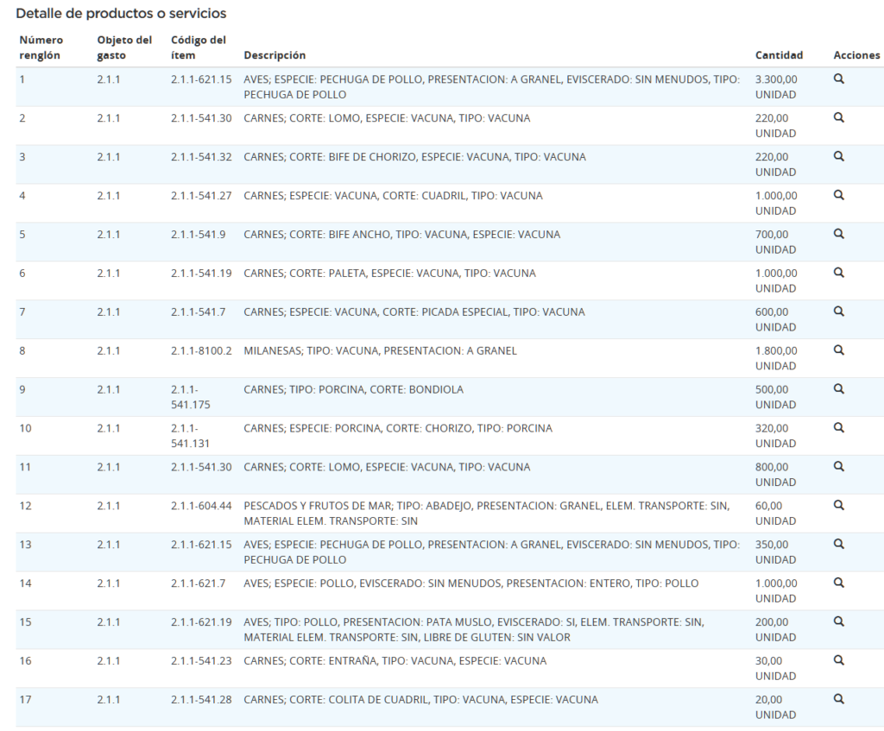Click the magnifier for Picada Especial
The height and width of the screenshot is (731, 884).
pyautogui.click(x=837, y=312)
